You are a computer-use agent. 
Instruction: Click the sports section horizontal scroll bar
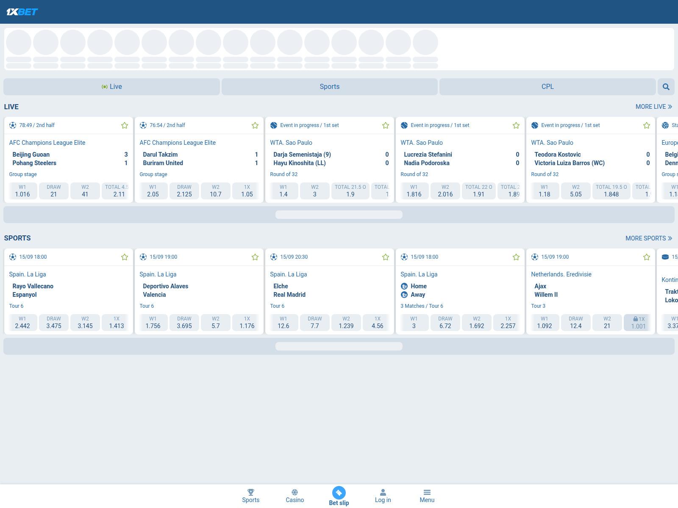(339, 346)
